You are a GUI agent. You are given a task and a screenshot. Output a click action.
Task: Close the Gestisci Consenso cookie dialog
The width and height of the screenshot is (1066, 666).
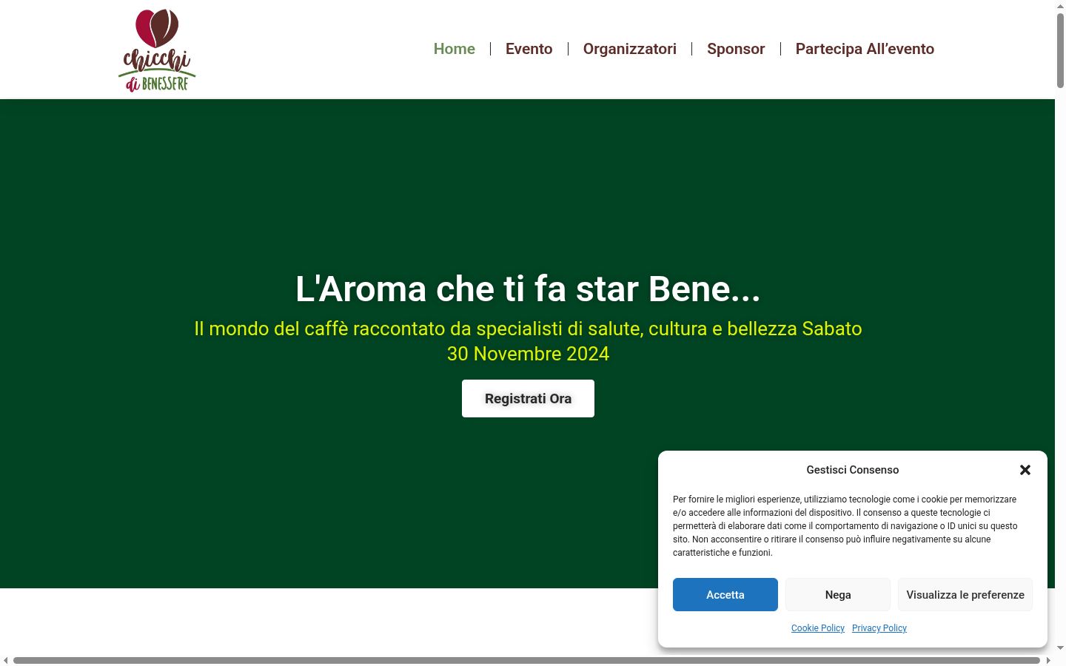[1025, 470]
